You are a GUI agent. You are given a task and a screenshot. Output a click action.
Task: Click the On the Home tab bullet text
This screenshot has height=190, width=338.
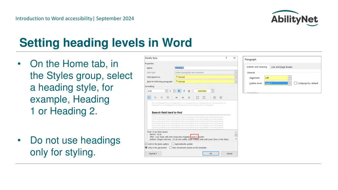[x=81, y=87]
